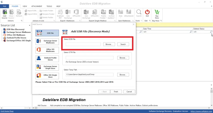This screenshot has height=113, width=213.
Task: Select EDB files (Recovery) in Source List
Action: click(14, 29)
